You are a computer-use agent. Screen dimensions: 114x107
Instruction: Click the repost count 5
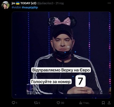click(39, 103)
